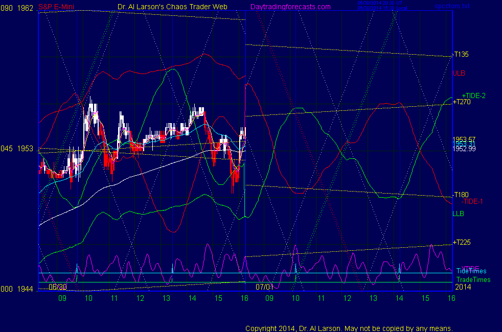Click the yellow 1953.57 price value
This screenshot has height=332, width=502.
pyautogui.click(x=464, y=139)
